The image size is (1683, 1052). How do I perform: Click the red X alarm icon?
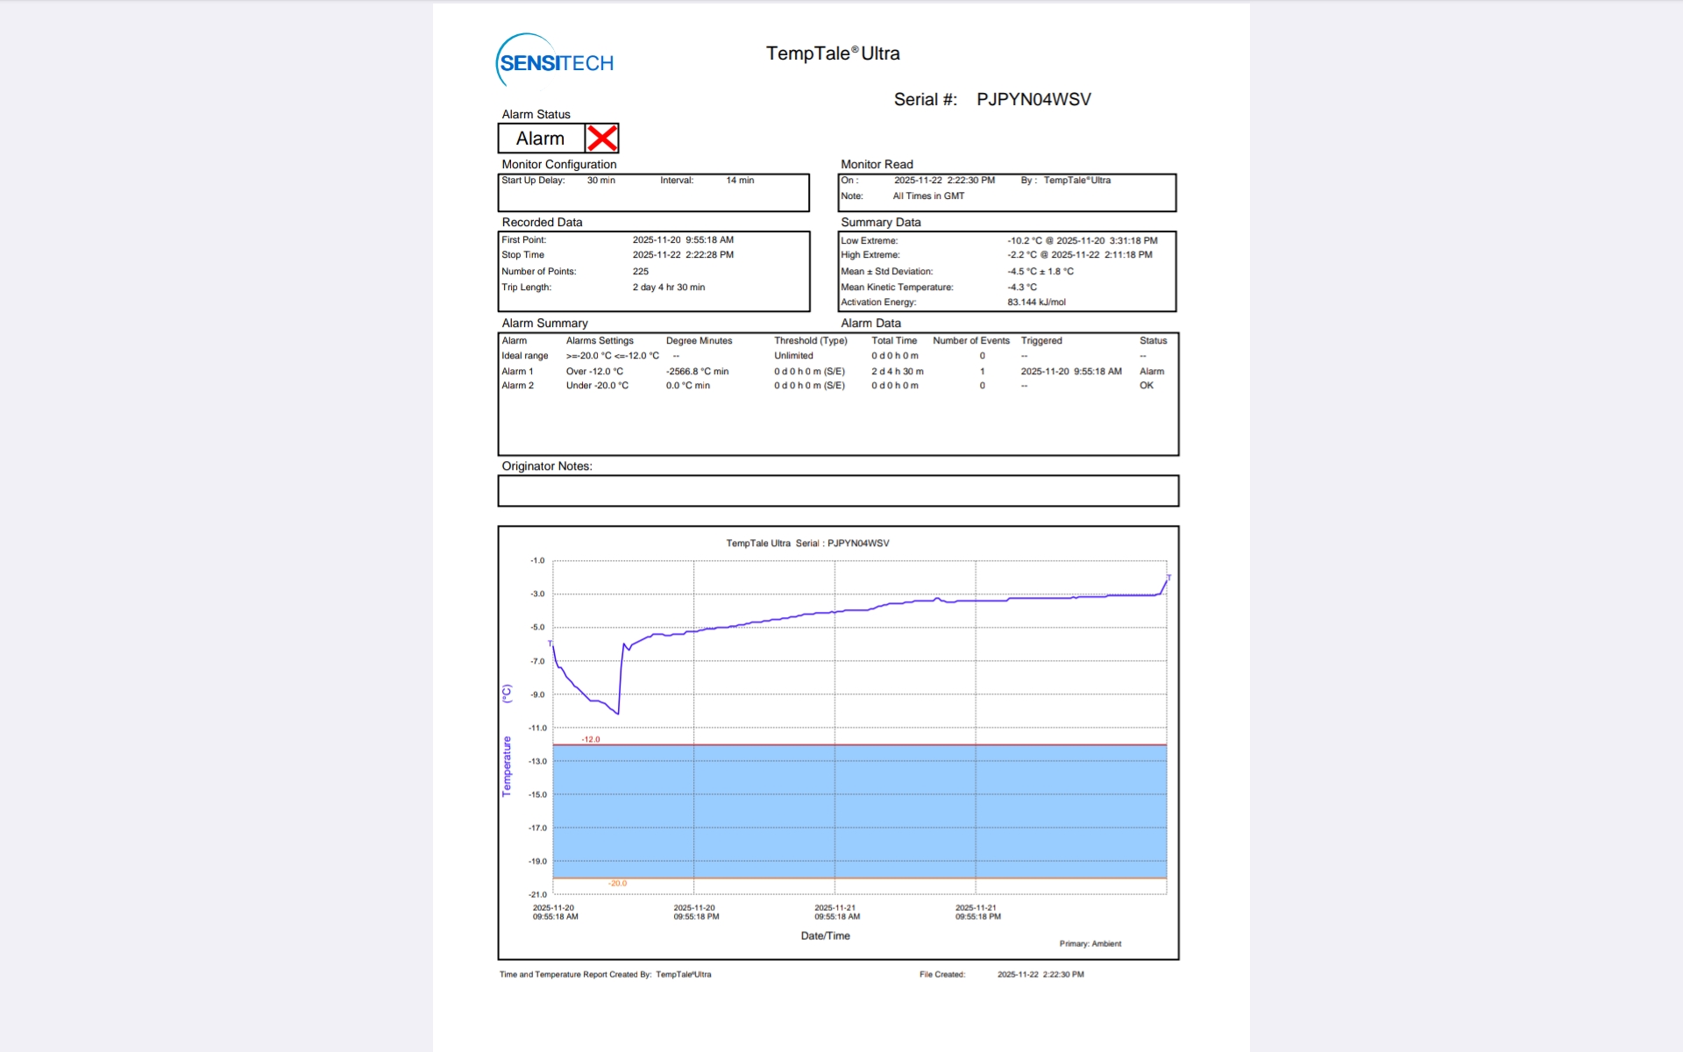601,139
